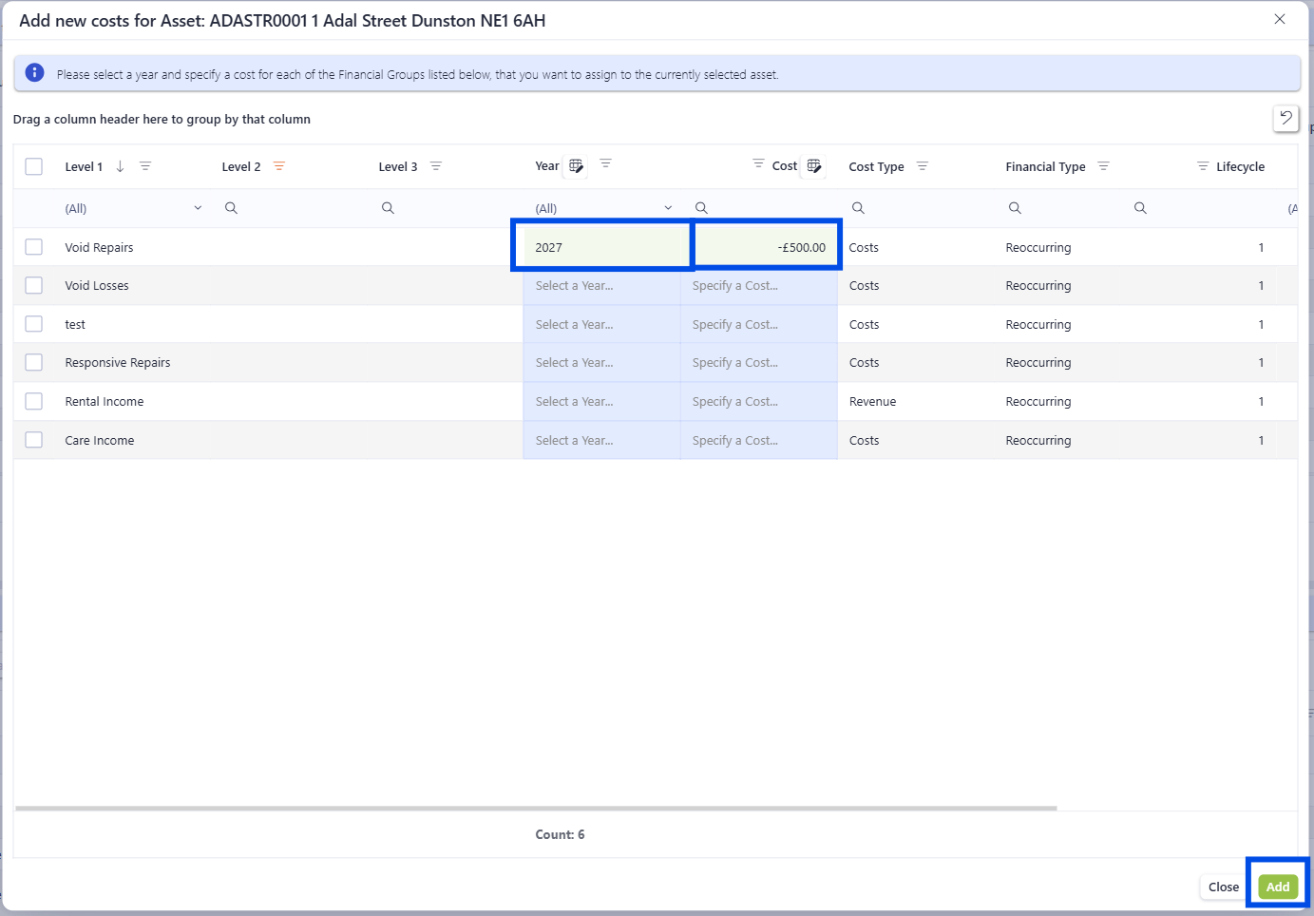Select the Rental Income row checkbox
The height and width of the screenshot is (916, 1314).
pos(34,401)
